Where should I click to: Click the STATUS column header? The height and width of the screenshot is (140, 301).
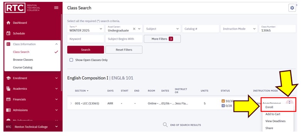pos(225,91)
